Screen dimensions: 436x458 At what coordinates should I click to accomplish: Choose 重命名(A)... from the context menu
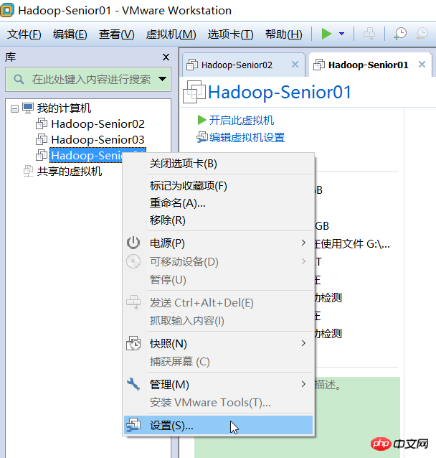(x=218, y=203)
